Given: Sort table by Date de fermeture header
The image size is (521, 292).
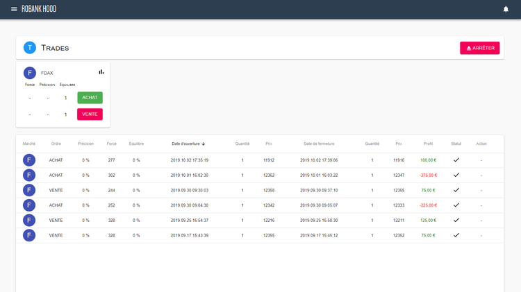Looking at the screenshot, I should pyautogui.click(x=319, y=144).
